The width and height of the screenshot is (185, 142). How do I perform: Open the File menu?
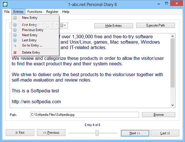[7, 12]
